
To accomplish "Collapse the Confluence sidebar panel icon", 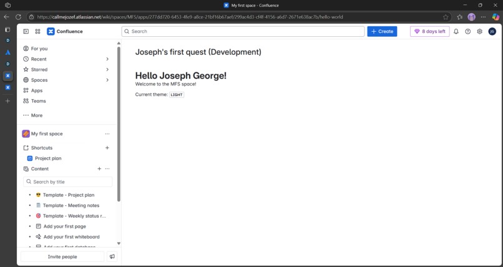I will [26, 31].
